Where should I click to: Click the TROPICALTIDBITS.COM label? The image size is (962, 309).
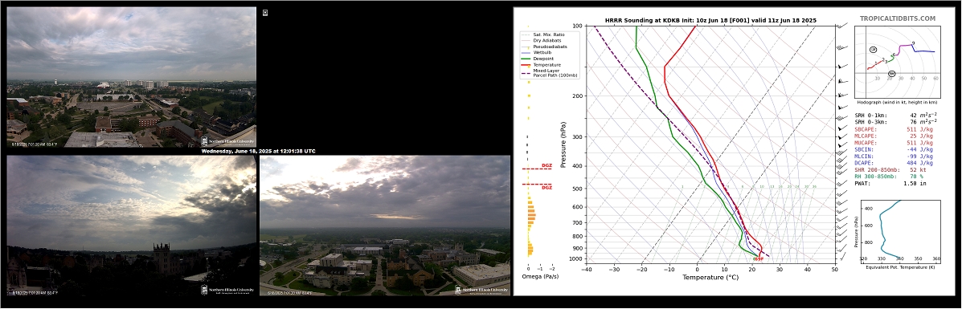click(x=898, y=19)
